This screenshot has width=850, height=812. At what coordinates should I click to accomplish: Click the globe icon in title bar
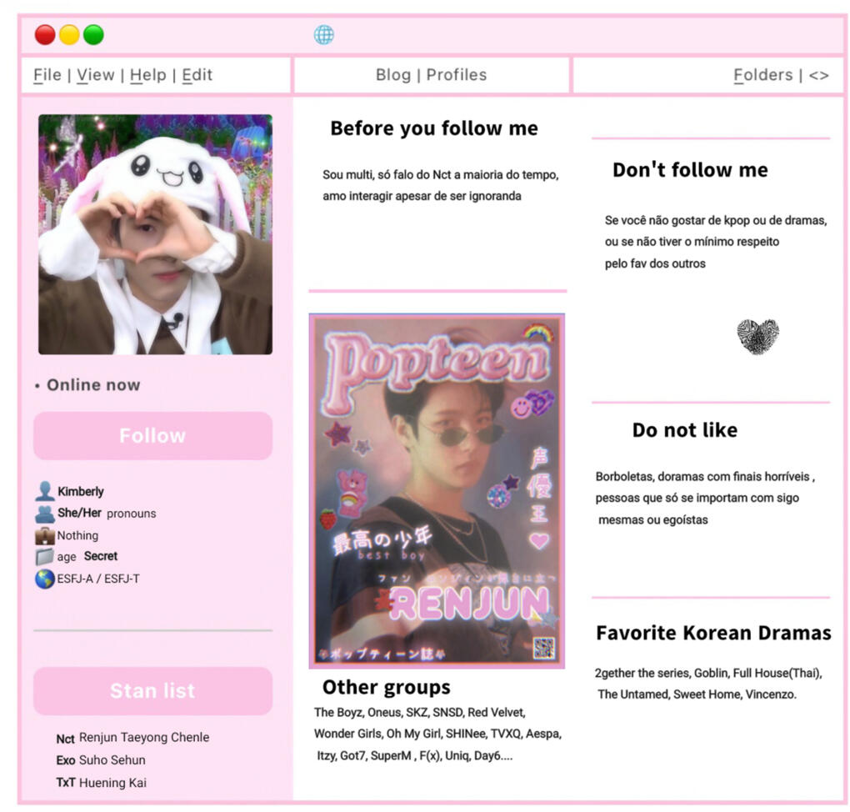coord(324,35)
